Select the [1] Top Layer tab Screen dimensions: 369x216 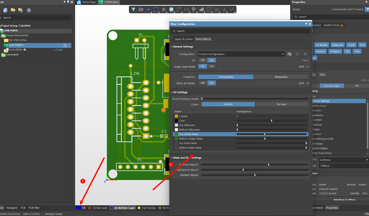(98, 208)
